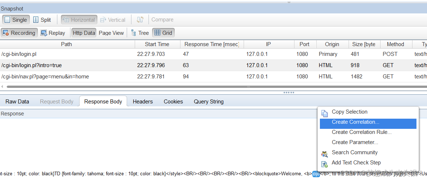This screenshot has height=180, width=427.
Task: Select row /cgi-bin/login.pl?intro=true
Action: (x=213, y=65)
